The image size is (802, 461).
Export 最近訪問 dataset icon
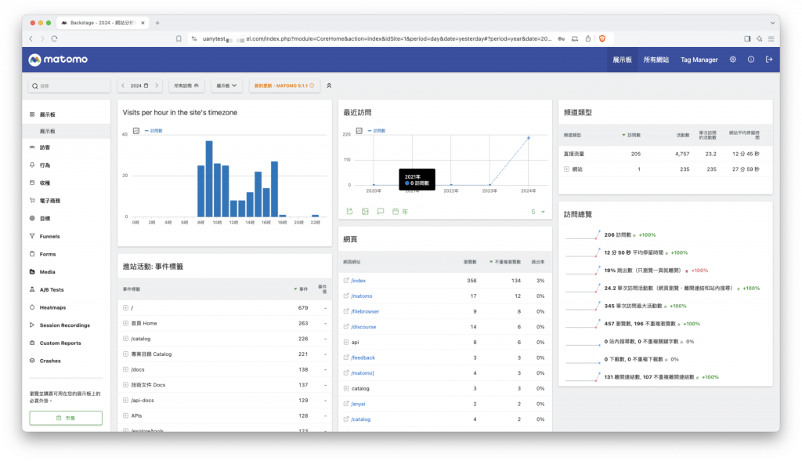coord(350,211)
